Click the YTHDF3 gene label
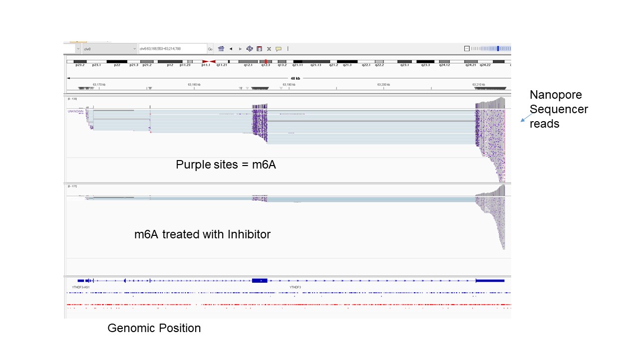 [296, 287]
